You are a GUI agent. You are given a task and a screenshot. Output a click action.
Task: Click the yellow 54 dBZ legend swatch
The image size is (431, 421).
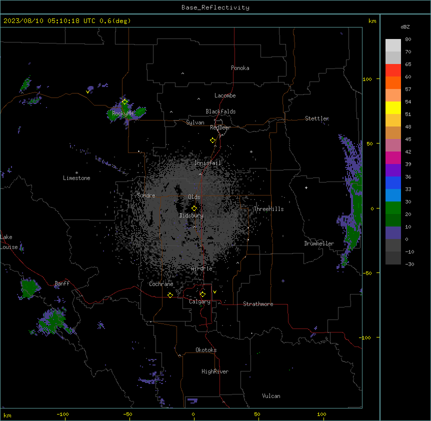click(393, 107)
